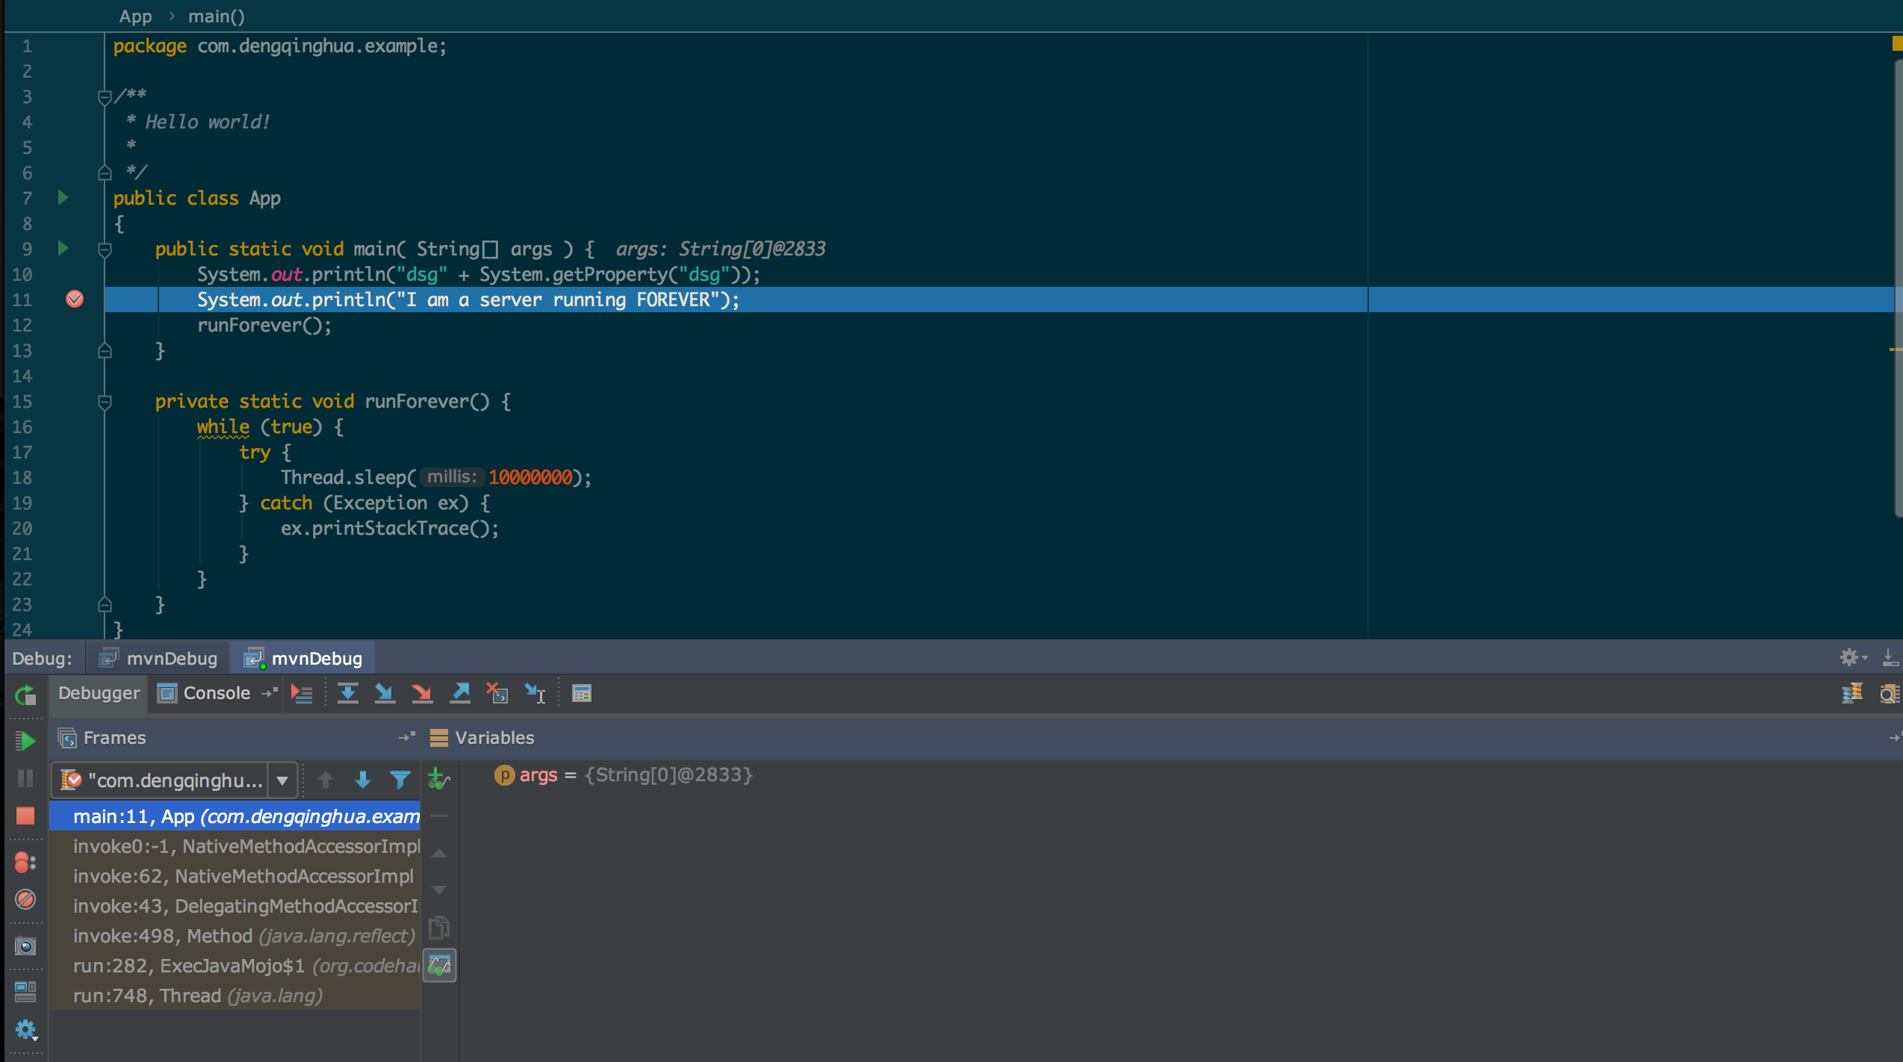Open the thread selector dropdown
Image resolution: width=1903 pixels, height=1062 pixels.
(x=282, y=780)
